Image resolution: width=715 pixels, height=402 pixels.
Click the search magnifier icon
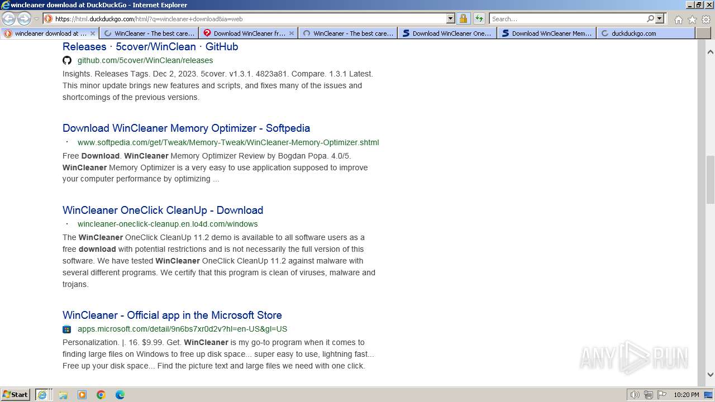pyautogui.click(x=650, y=18)
